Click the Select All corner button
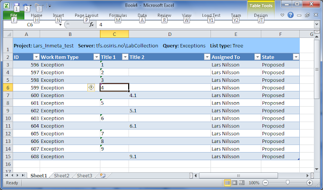 8,34
